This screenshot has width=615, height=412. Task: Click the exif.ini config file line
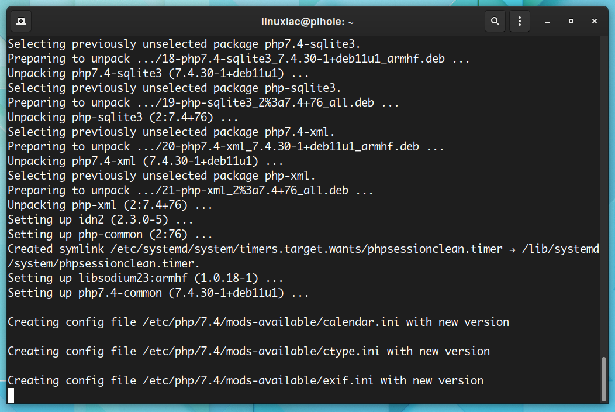tap(246, 380)
